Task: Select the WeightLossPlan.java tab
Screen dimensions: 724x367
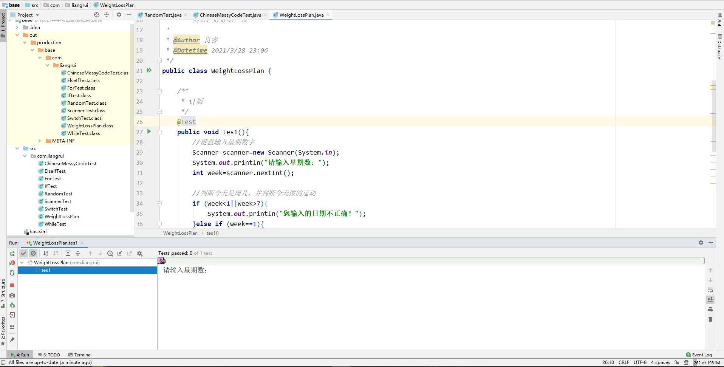Action: 301,15
